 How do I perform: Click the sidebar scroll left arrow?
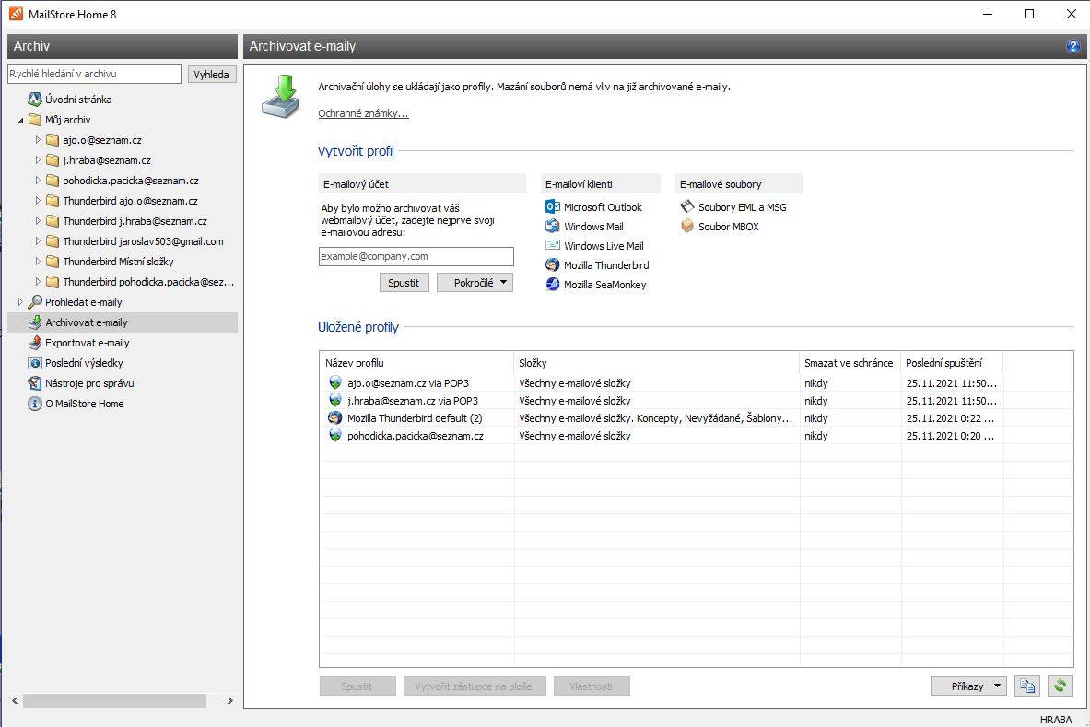pyautogui.click(x=15, y=700)
